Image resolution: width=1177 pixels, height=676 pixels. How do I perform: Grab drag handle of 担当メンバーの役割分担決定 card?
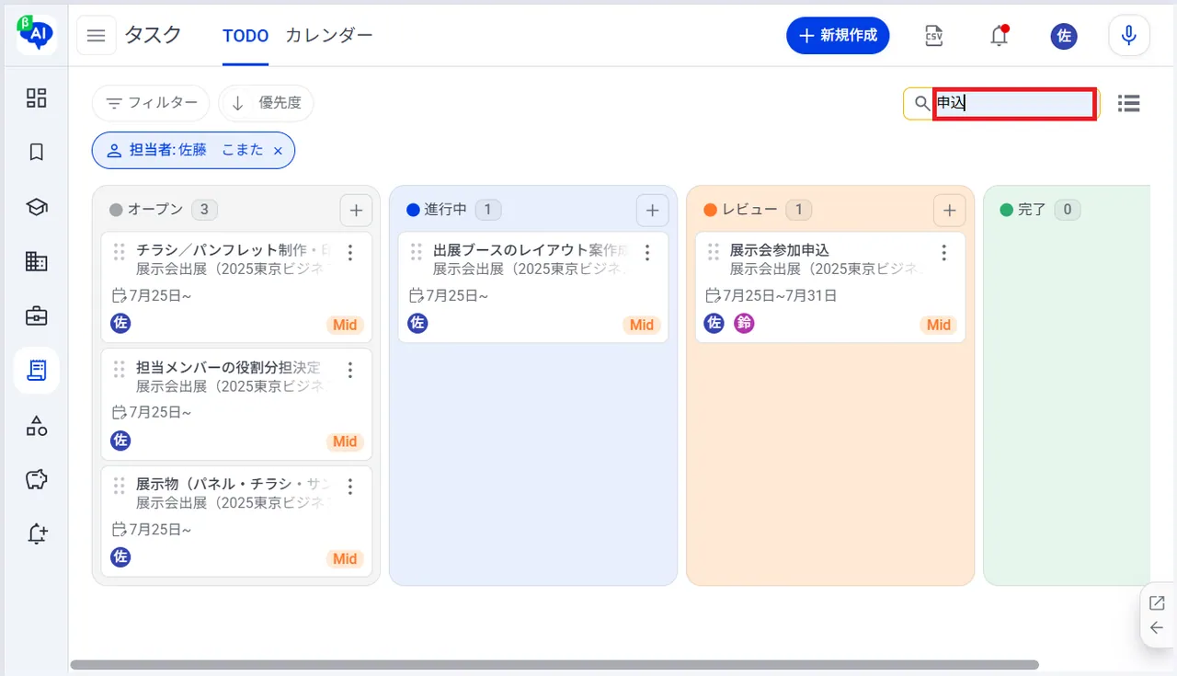[x=119, y=370]
